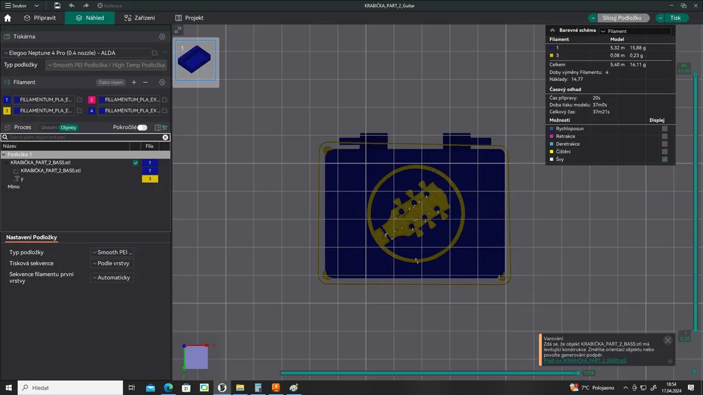Open the Soubor menu dropdown arrow
703x395 pixels.
coord(36,6)
